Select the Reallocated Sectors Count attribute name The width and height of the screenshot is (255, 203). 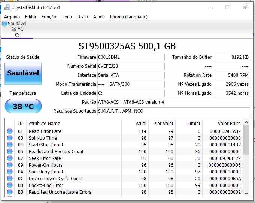[56, 152]
